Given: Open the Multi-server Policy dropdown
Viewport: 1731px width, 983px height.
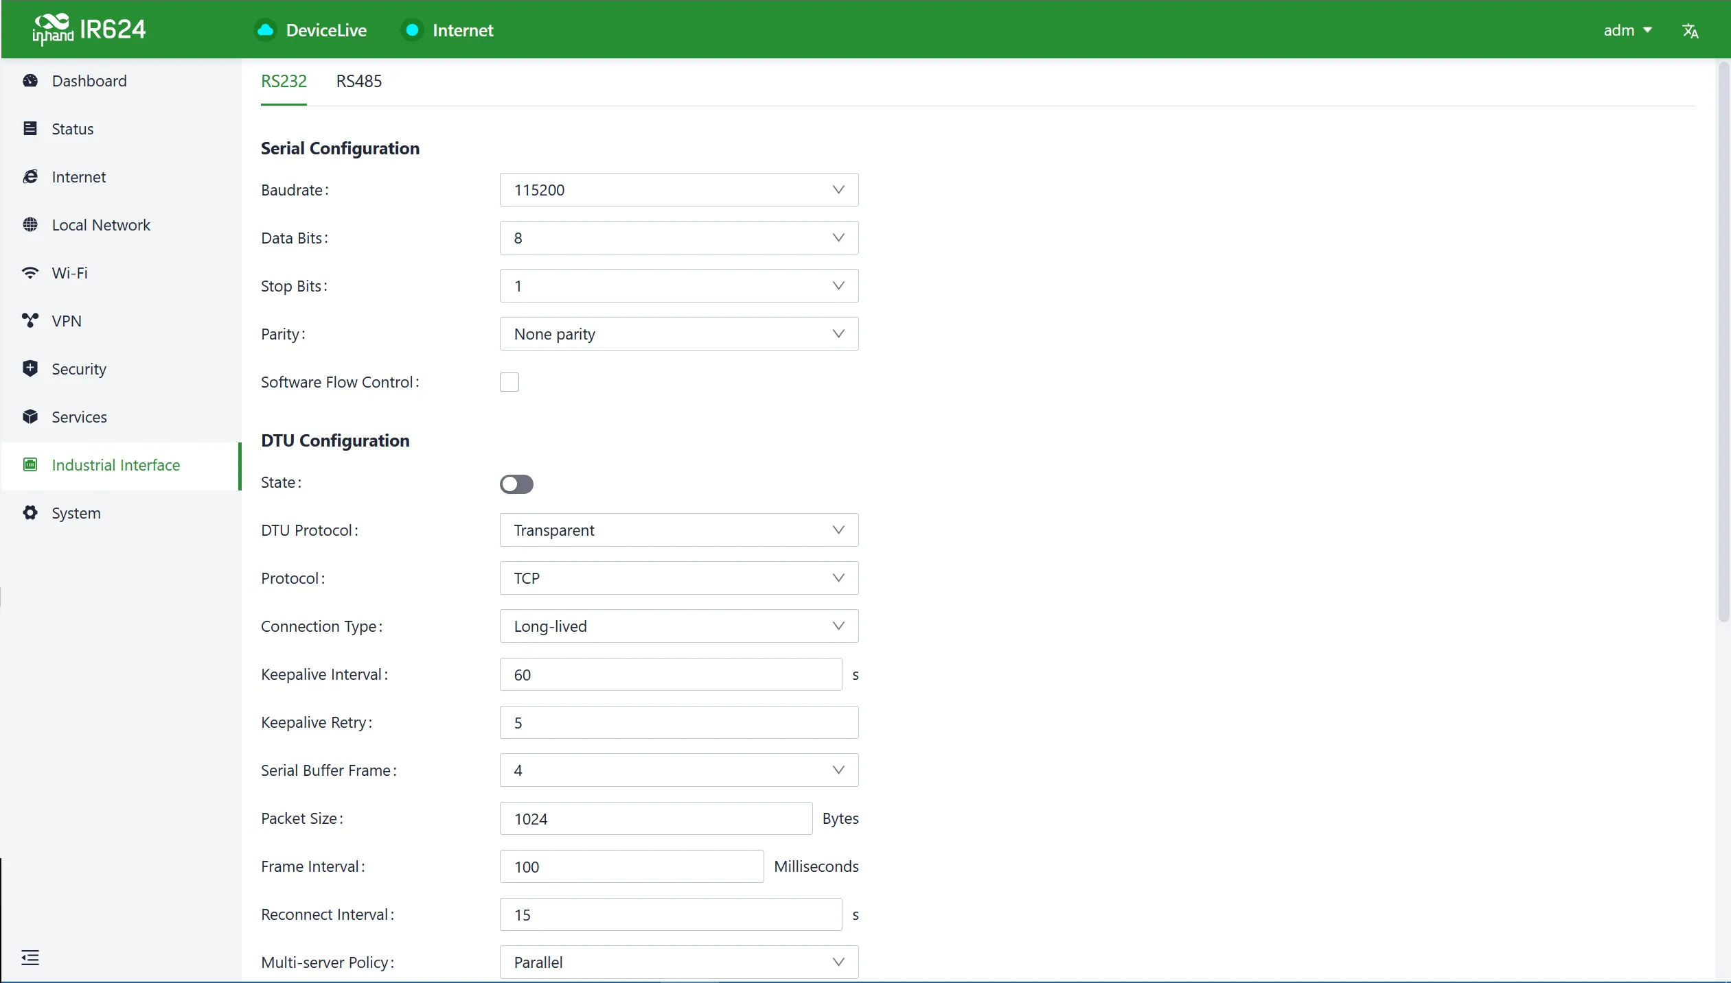Looking at the screenshot, I should tap(679, 962).
